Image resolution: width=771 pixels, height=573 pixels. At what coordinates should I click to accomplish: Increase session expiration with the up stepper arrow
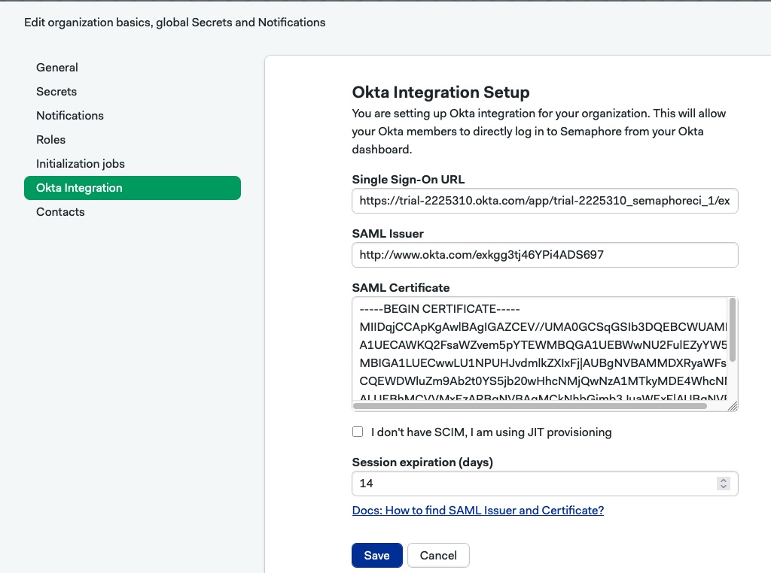(724, 479)
